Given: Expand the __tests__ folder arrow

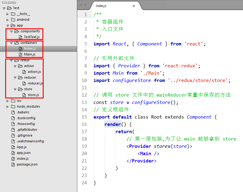Looking at the screenshot, I should 8,14.
